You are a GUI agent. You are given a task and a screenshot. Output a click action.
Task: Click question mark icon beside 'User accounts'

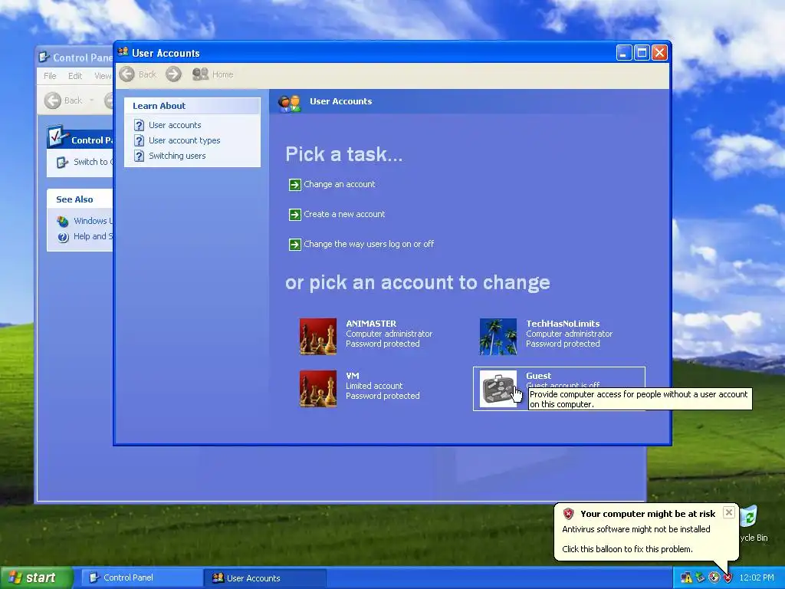(x=140, y=125)
